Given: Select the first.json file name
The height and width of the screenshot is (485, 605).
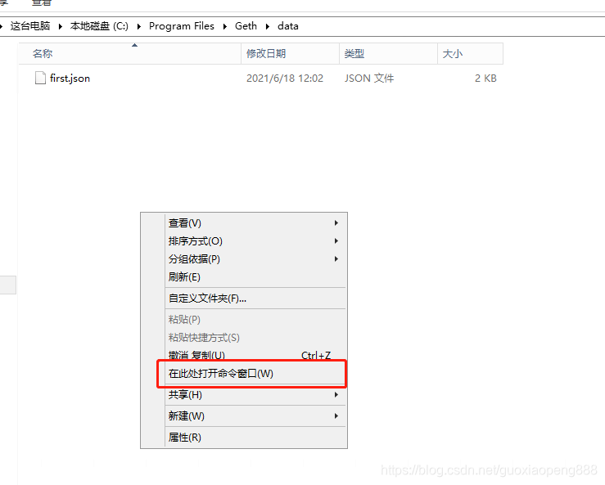Looking at the screenshot, I should (70, 79).
